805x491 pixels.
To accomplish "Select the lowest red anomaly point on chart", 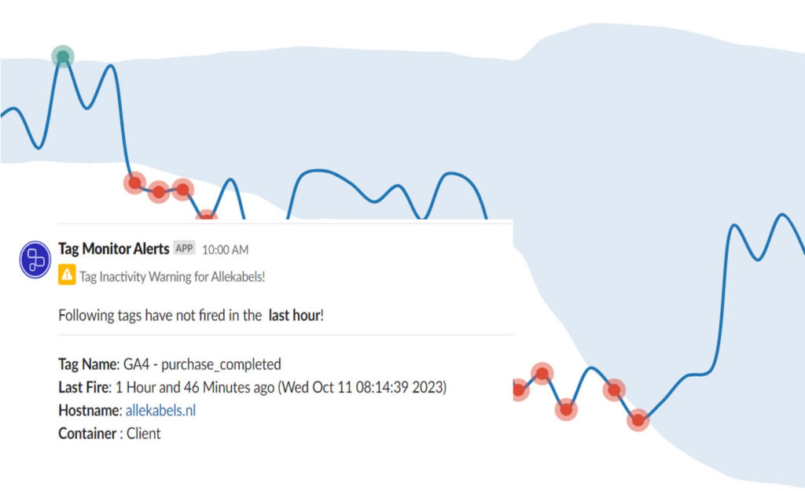I will point(638,420).
